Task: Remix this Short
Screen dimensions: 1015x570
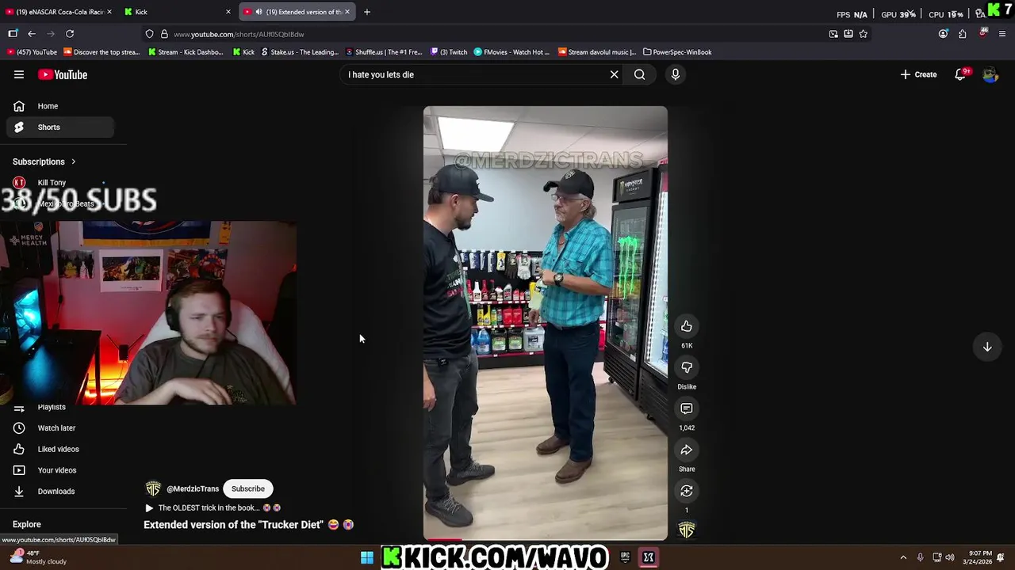Action: (687, 491)
